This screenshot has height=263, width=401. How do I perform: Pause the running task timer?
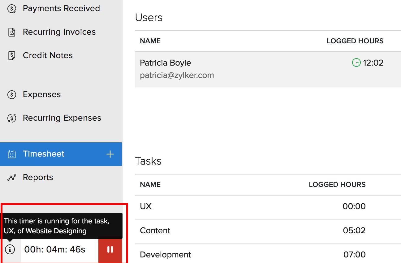[110, 250]
